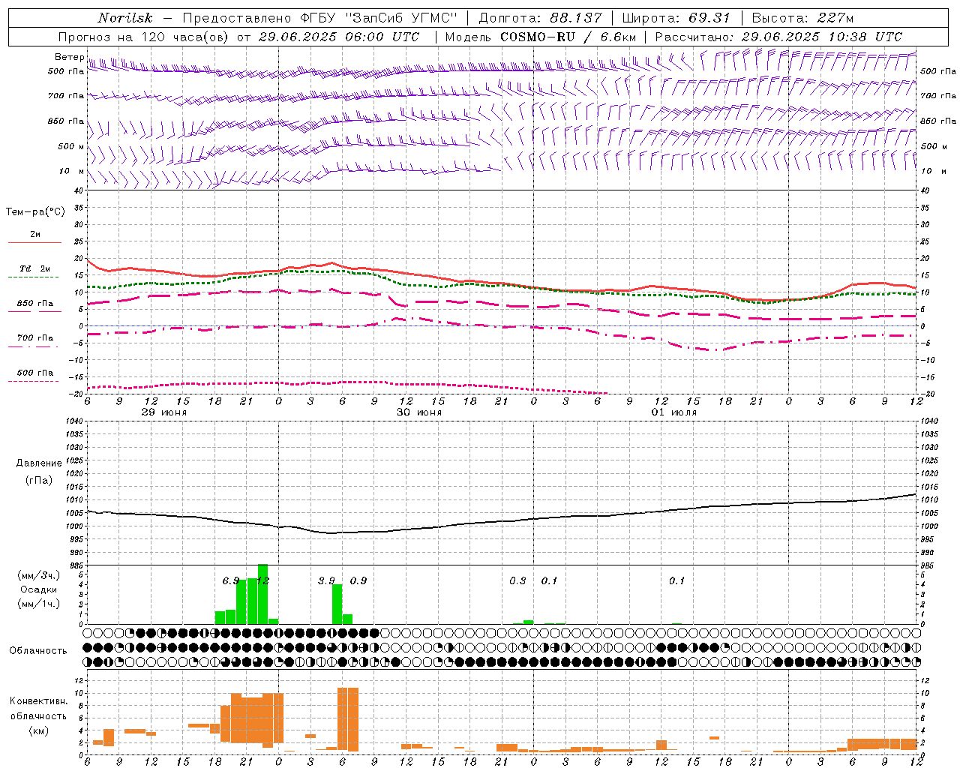Click the 'Тем-ра(°C)' temperature panel label
The image size is (960, 768).
[35, 212]
